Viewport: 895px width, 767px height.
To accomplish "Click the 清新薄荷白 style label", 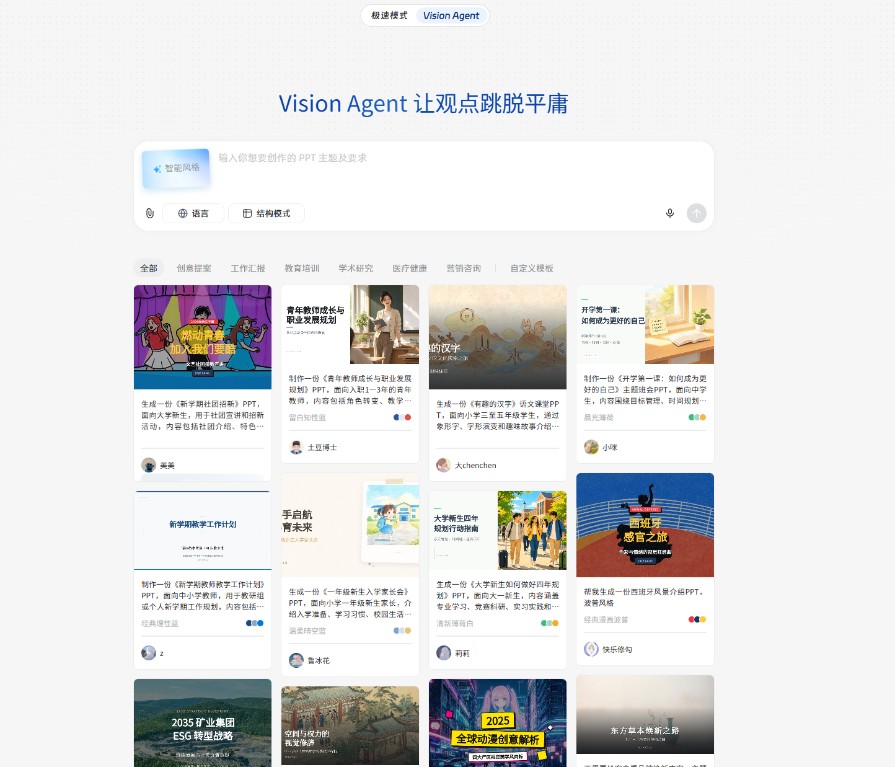I will click(x=455, y=623).
